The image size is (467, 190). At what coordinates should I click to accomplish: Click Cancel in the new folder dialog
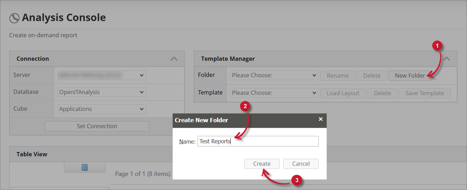click(301, 164)
